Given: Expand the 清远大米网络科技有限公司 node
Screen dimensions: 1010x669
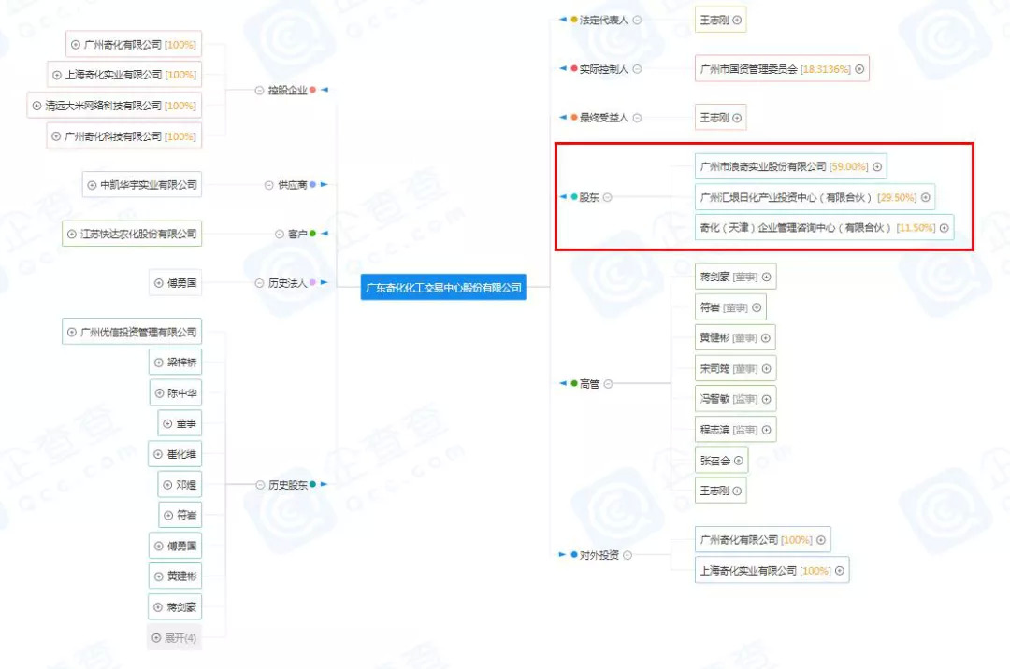Looking at the screenshot, I should (36, 106).
